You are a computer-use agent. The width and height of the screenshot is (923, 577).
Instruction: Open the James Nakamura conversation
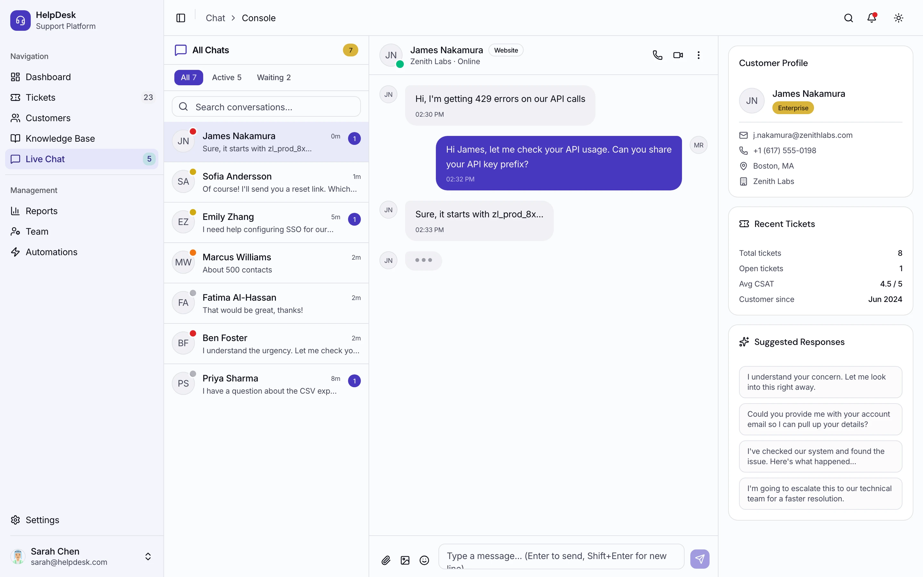click(x=266, y=142)
